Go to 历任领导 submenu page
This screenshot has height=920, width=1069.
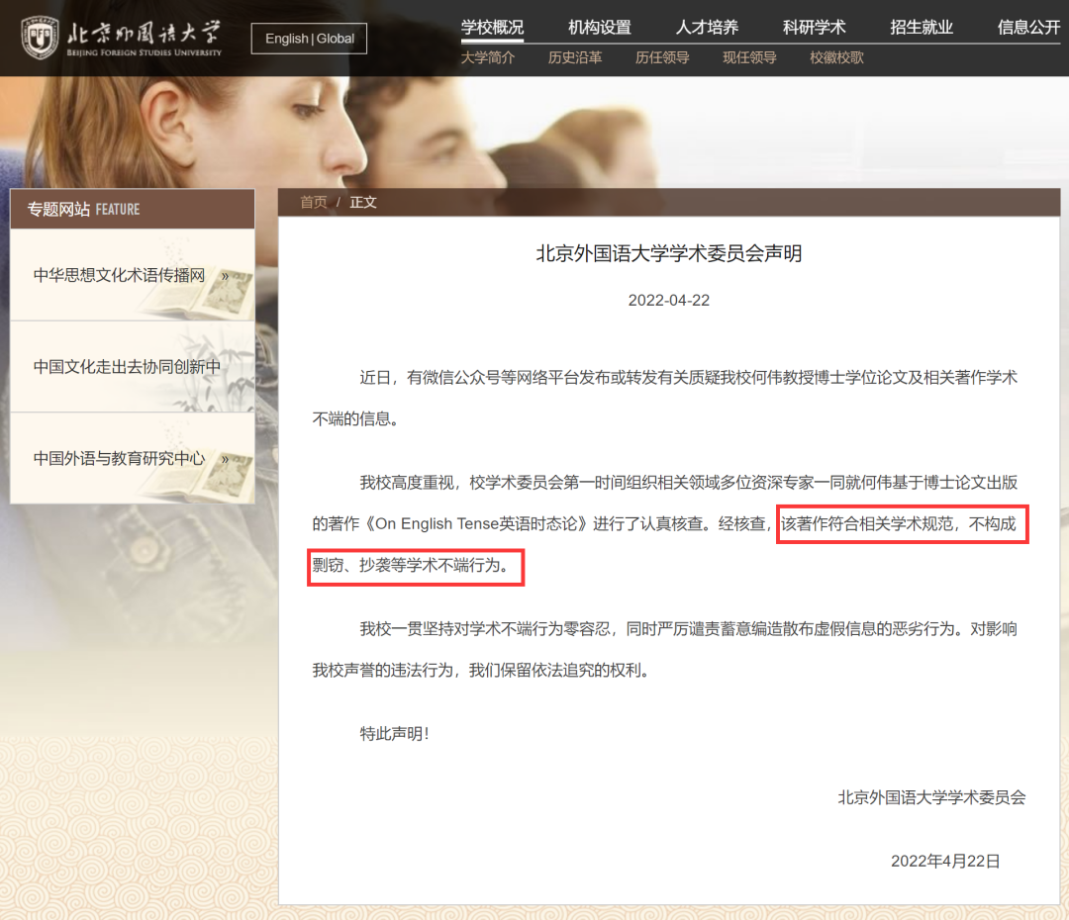[x=662, y=58]
